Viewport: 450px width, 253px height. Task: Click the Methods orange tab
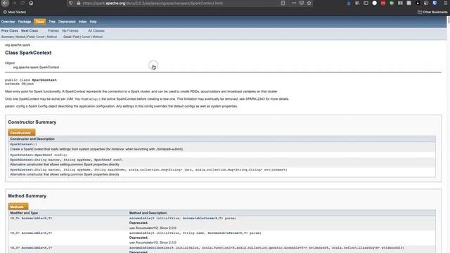coord(18,207)
